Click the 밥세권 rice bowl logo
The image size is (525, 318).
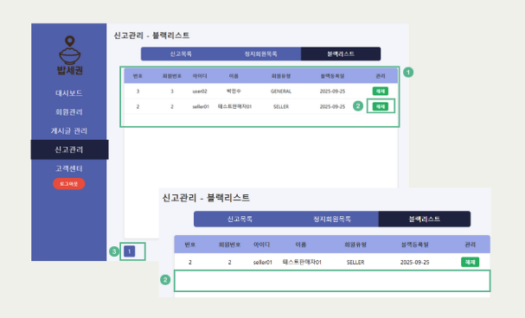(x=70, y=55)
